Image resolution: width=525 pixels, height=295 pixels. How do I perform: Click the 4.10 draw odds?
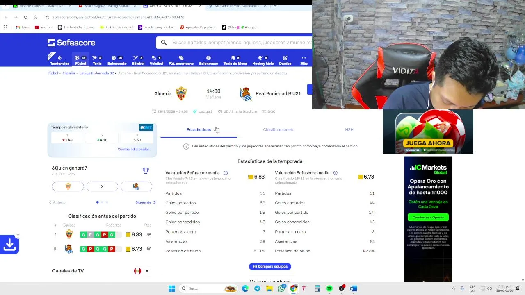click(102, 138)
